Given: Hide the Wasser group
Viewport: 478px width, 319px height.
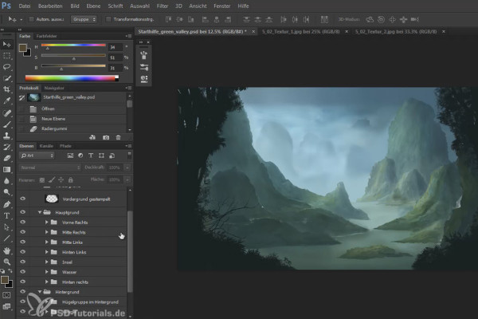Looking at the screenshot, I should [23, 272].
